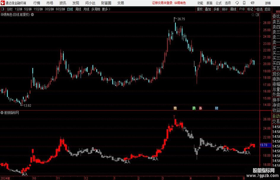The image size is (280, 180).
Task: Click the diamond icon at chart top right
Action: point(253,15)
